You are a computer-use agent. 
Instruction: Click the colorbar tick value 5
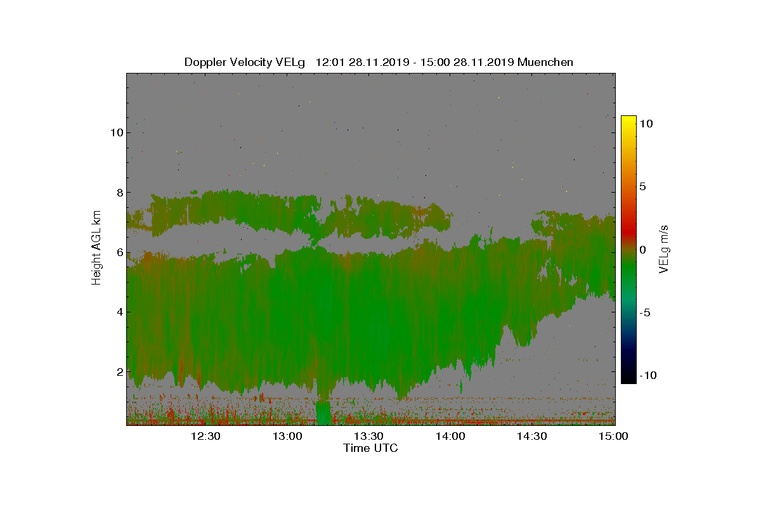click(642, 186)
